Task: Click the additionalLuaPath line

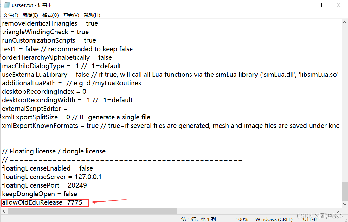Action: (x=71, y=83)
